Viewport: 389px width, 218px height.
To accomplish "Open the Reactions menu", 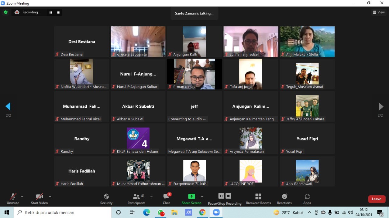I will click(x=284, y=199).
